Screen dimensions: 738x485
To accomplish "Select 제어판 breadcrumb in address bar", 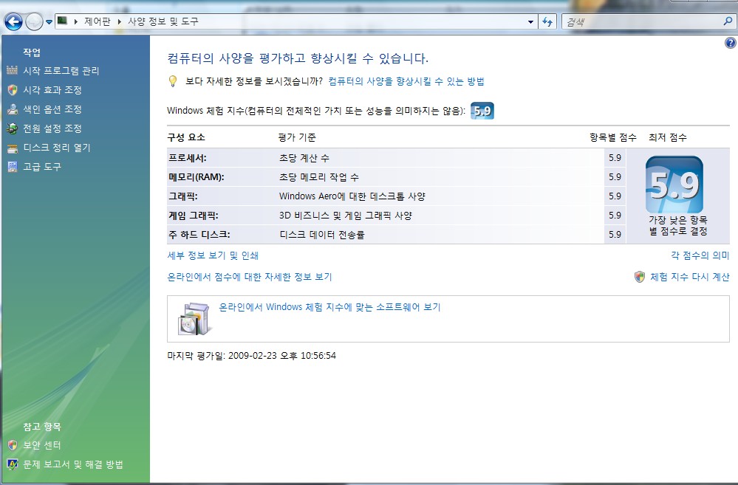I will tap(98, 21).
